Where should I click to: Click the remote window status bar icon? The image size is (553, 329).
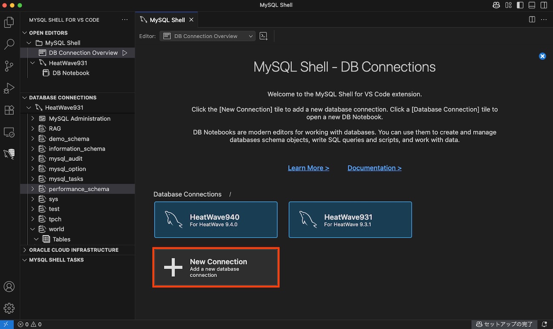pos(7,324)
